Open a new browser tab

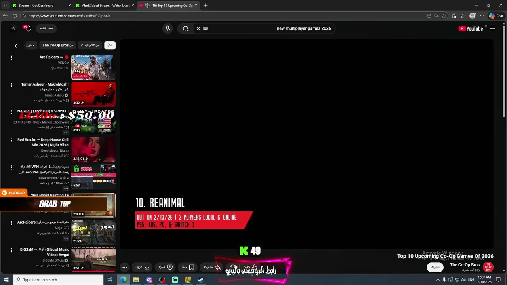[205, 6]
